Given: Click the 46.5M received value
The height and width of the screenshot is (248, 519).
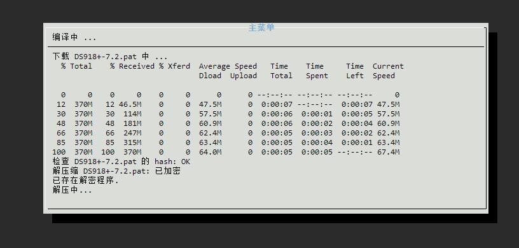Looking at the screenshot, I should click(130, 105).
